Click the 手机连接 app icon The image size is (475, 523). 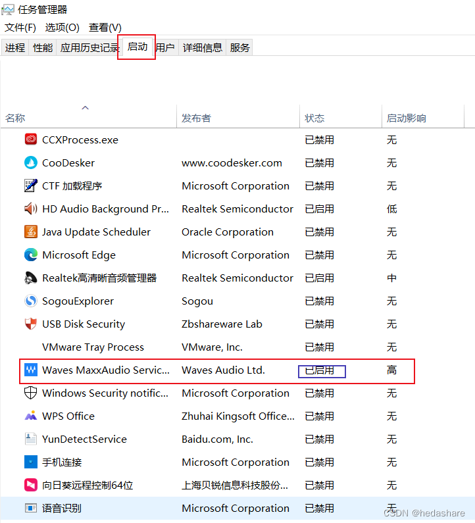31,462
